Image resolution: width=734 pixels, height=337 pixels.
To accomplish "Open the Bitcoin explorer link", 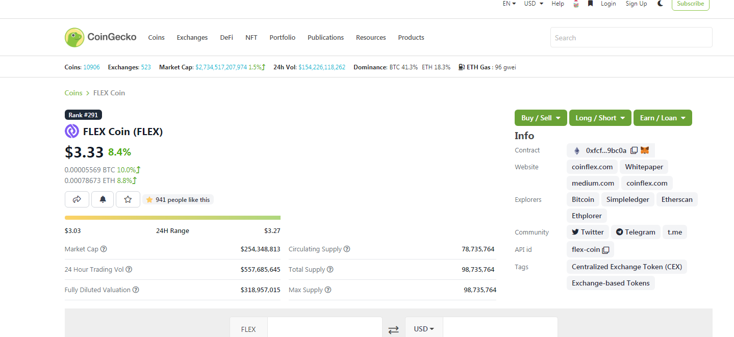I will click(583, 199).
